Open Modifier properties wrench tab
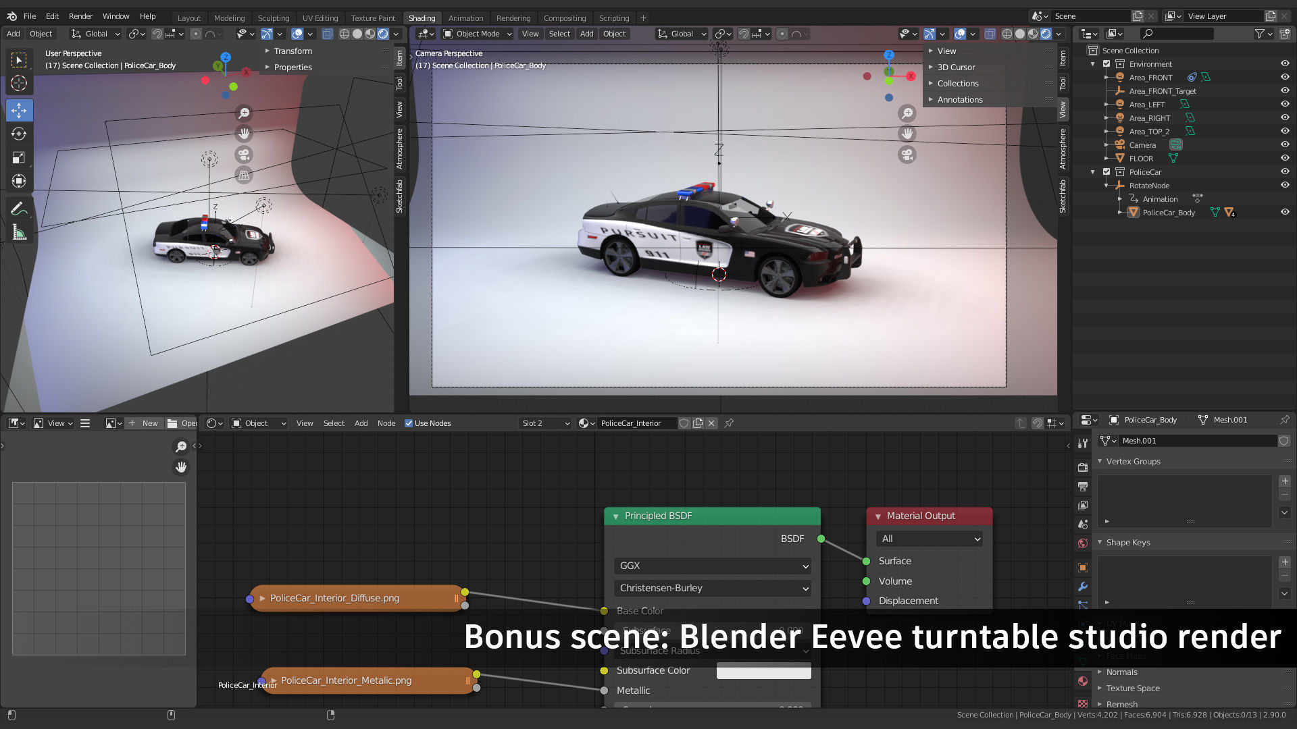 click(x=1083, y=587)
